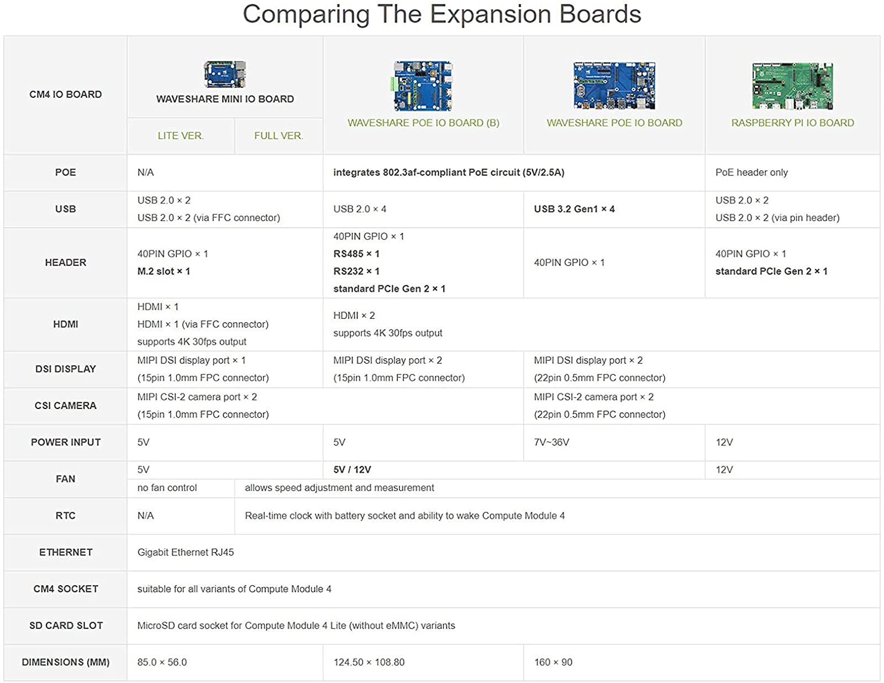Image resolution: width=884 pixels, height=683 pixels.
Task: Select the HEADER row label
Action: [66, 262]
